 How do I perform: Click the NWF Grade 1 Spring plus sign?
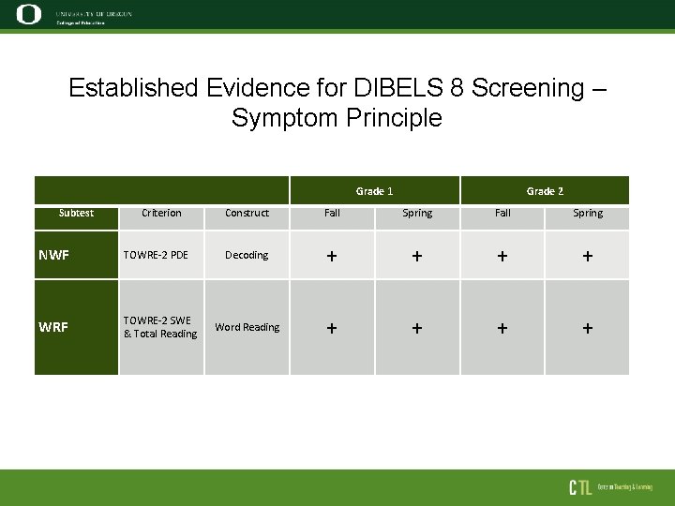point(416,256)
